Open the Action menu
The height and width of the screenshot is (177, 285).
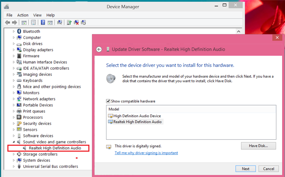click(23, 15)
